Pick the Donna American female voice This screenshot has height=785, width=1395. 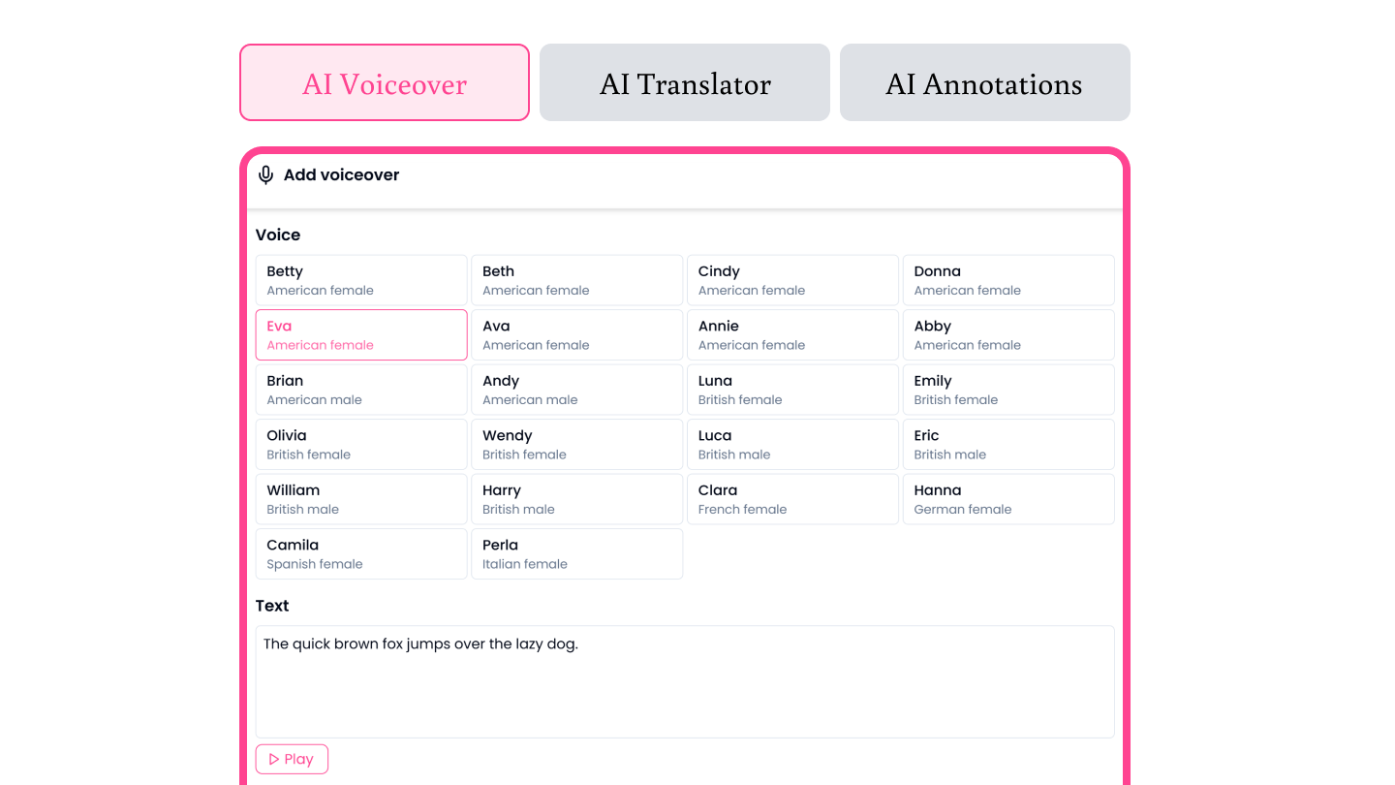point(1008,280)
